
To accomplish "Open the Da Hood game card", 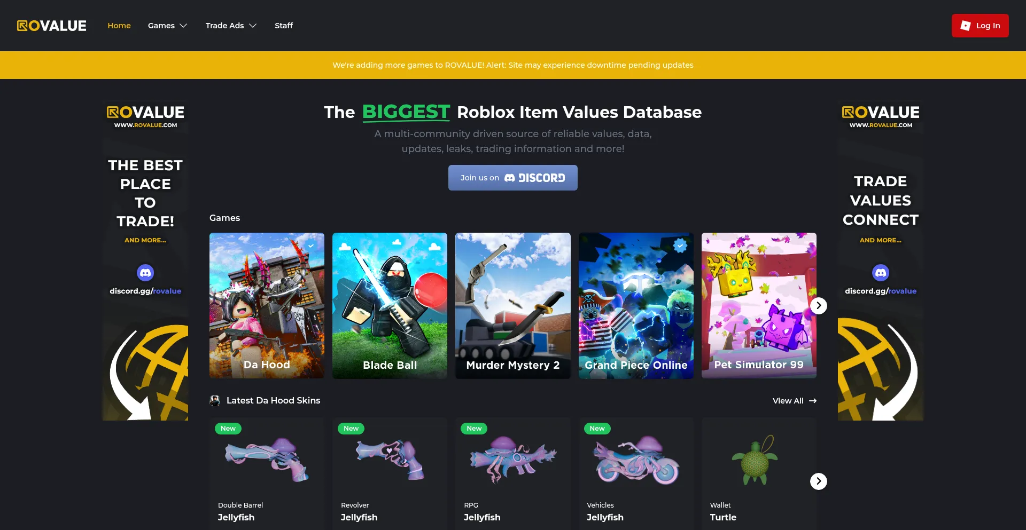I will pos(267,306).
